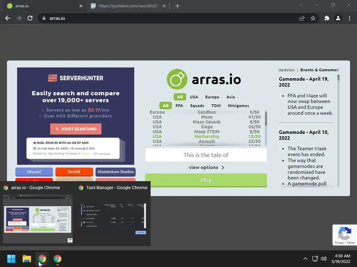The image size is (357, 267).
Task: Open network status tray icon
Action: [x=315, y=259]
